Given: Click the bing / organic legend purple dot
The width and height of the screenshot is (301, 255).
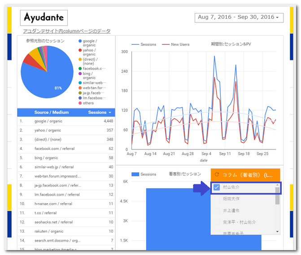Looking at the screenshot, I should 80,74.
